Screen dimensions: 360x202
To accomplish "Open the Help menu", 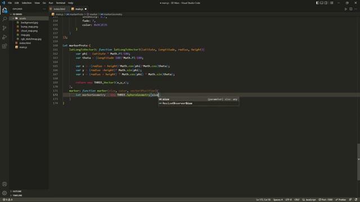I will [70, 3].
